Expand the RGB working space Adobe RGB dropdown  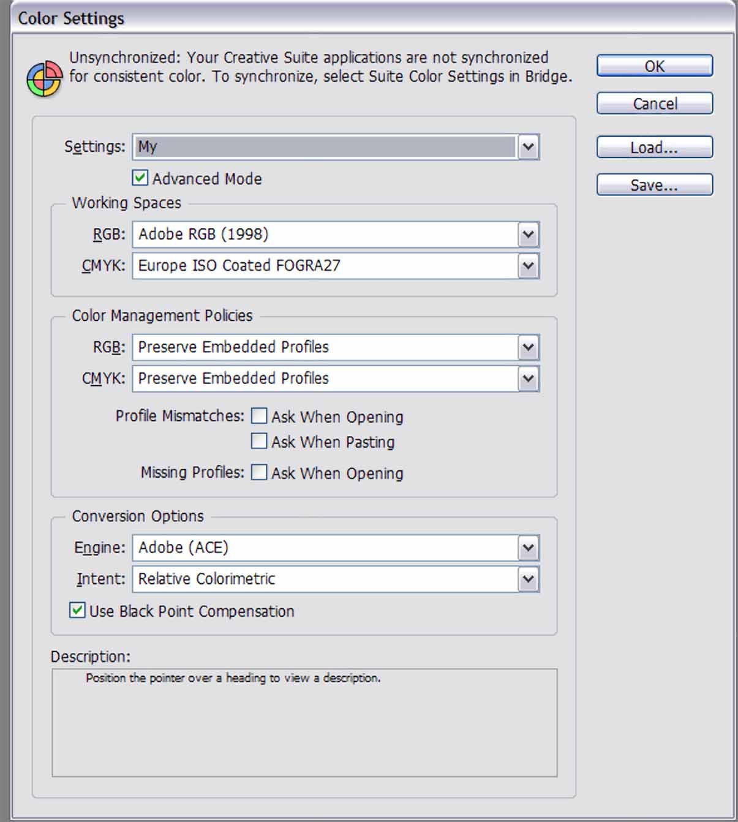point(336,235)
